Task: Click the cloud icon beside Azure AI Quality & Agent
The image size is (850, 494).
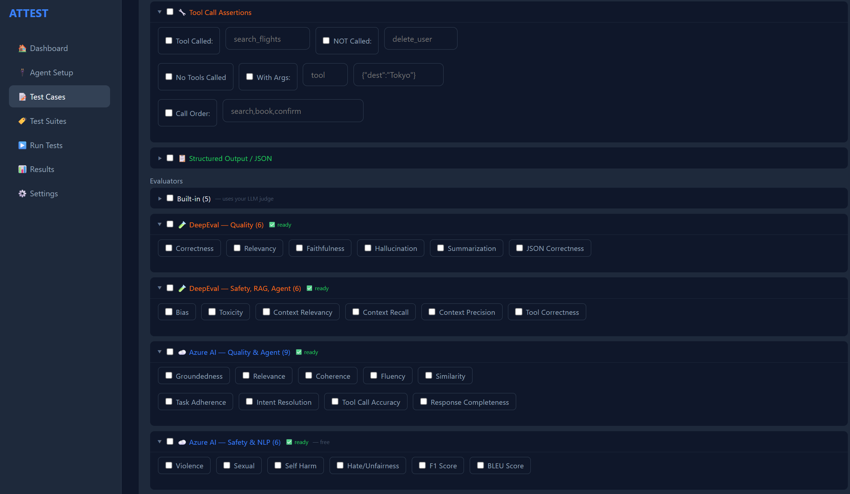Action: (x=182, y=352)
